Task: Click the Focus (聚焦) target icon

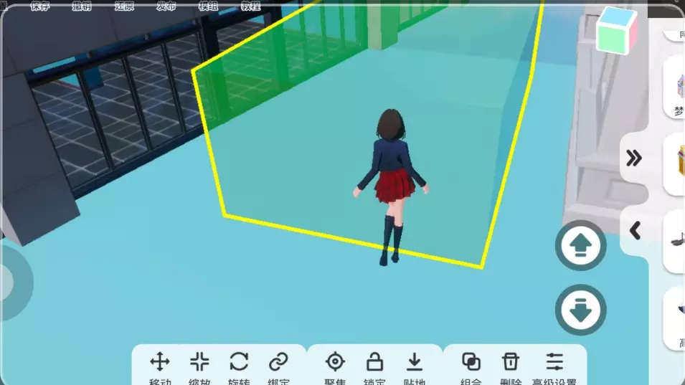Action: [x=335, y=362]
